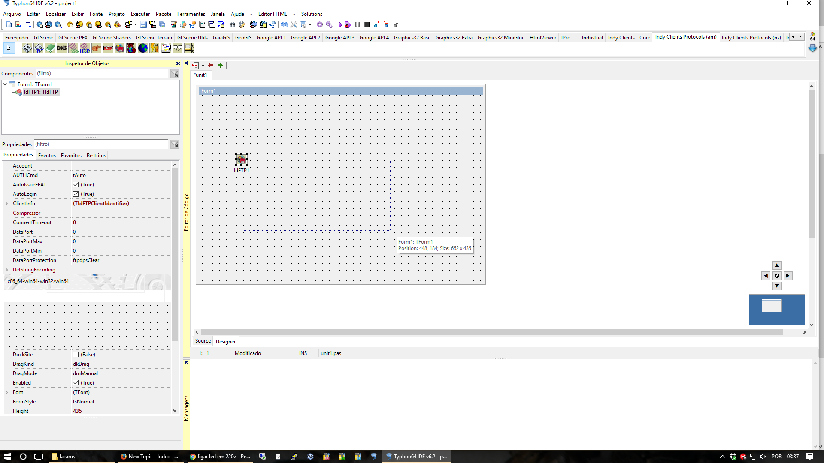Image resolution: width=824 pixels, height=463 pixels.
Task: Select the globe palette component
Action: (143, 48)
